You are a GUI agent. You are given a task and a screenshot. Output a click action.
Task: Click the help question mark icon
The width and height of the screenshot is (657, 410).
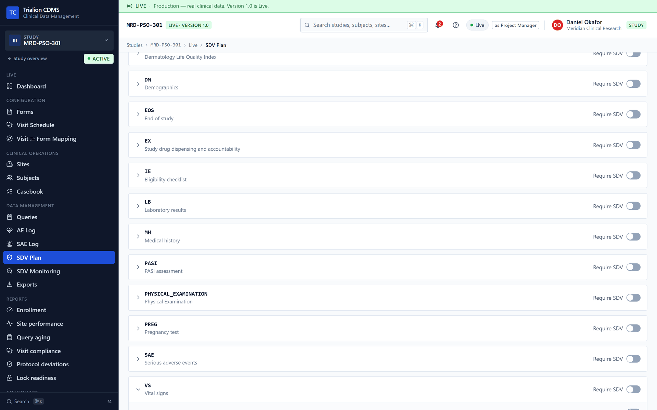click(x=455, y=25)
